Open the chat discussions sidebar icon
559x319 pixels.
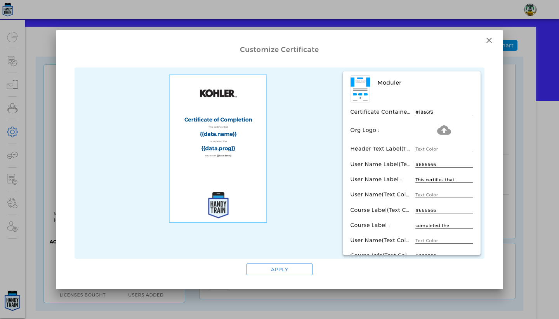[x=12, y=155]
